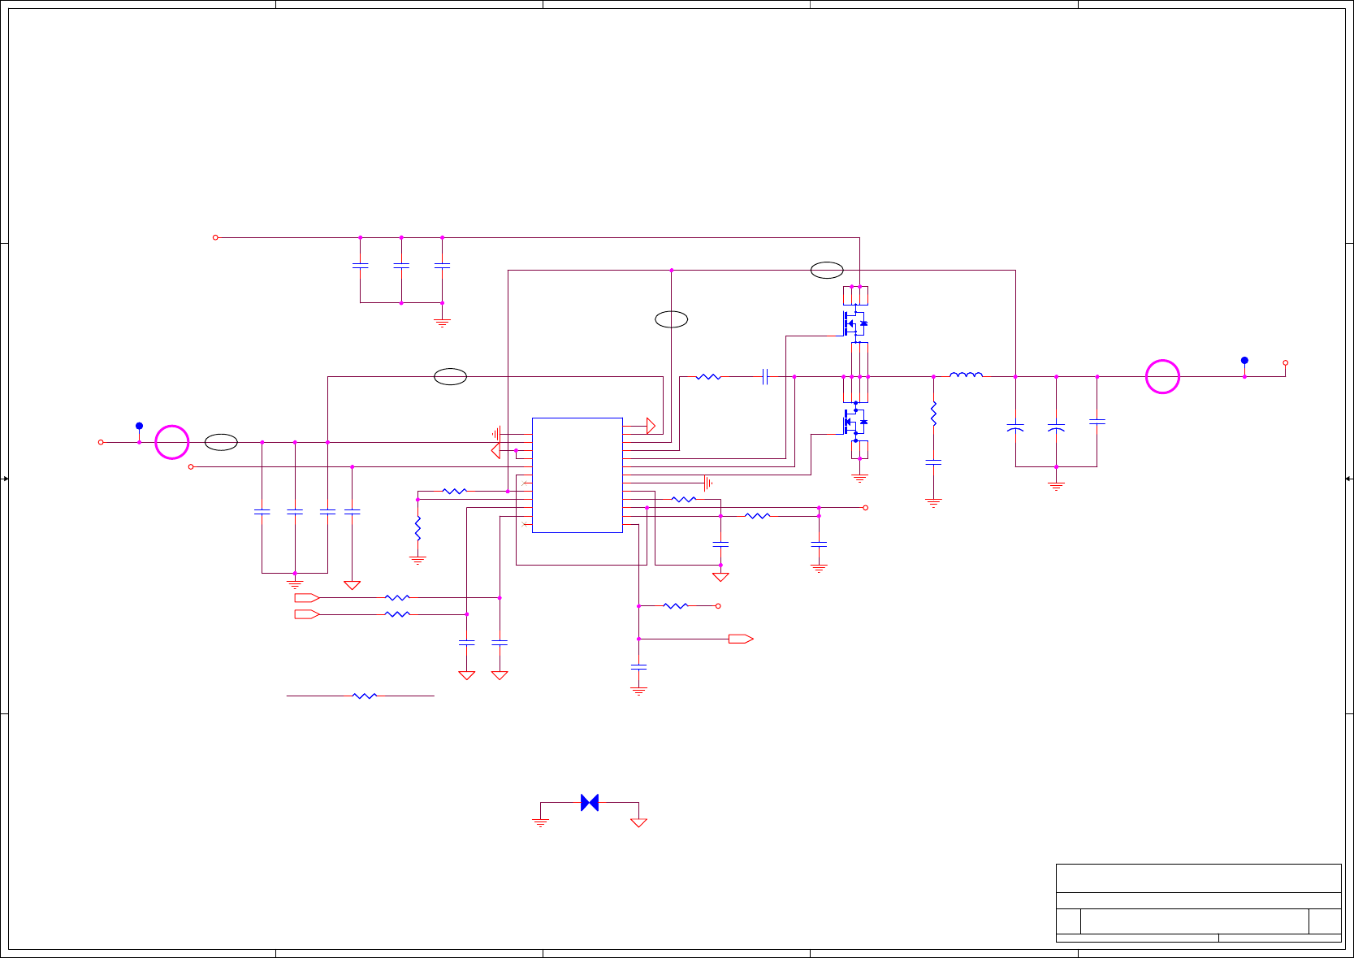1354x958 pixels.
Task: Click the open terminal starting the top rail
Action: (x=215, y=237)
